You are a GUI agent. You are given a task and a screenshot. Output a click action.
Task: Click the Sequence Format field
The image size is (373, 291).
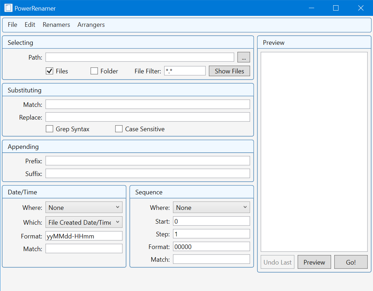211,247
